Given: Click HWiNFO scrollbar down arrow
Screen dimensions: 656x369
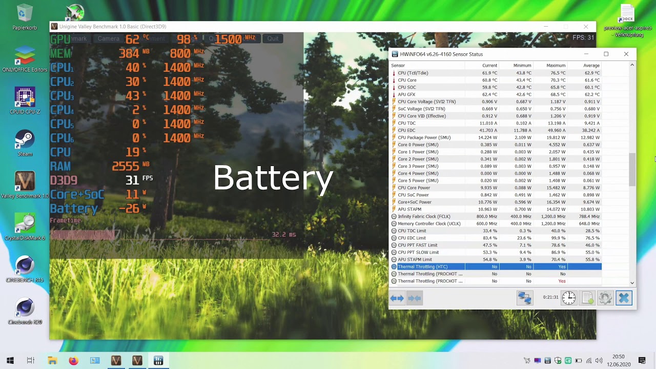Looking at the screenshot, I should (632, 282).
